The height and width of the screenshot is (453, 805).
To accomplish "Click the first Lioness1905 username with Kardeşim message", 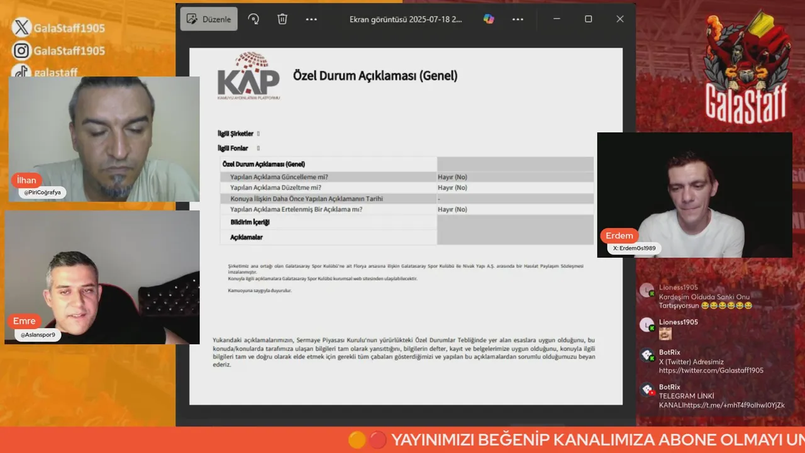I will click(679, 288).
